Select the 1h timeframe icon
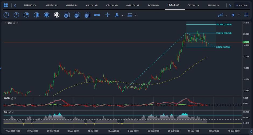This screenshot has height=135, width=253. point(47,15)
